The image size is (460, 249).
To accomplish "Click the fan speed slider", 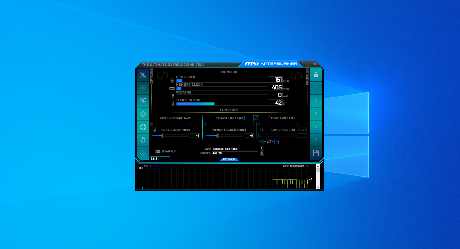I will [277, 136].
